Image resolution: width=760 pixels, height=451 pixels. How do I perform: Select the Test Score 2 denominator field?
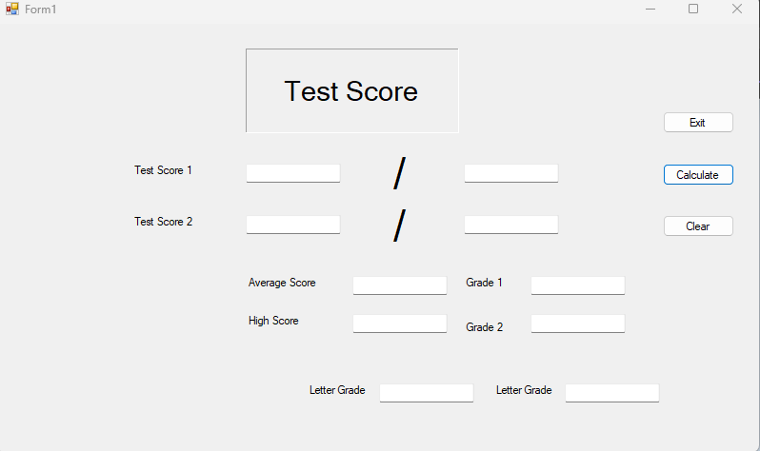click(x=510, y=225)
